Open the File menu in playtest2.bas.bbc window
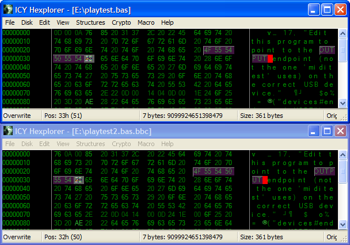 tap(10, 144)
